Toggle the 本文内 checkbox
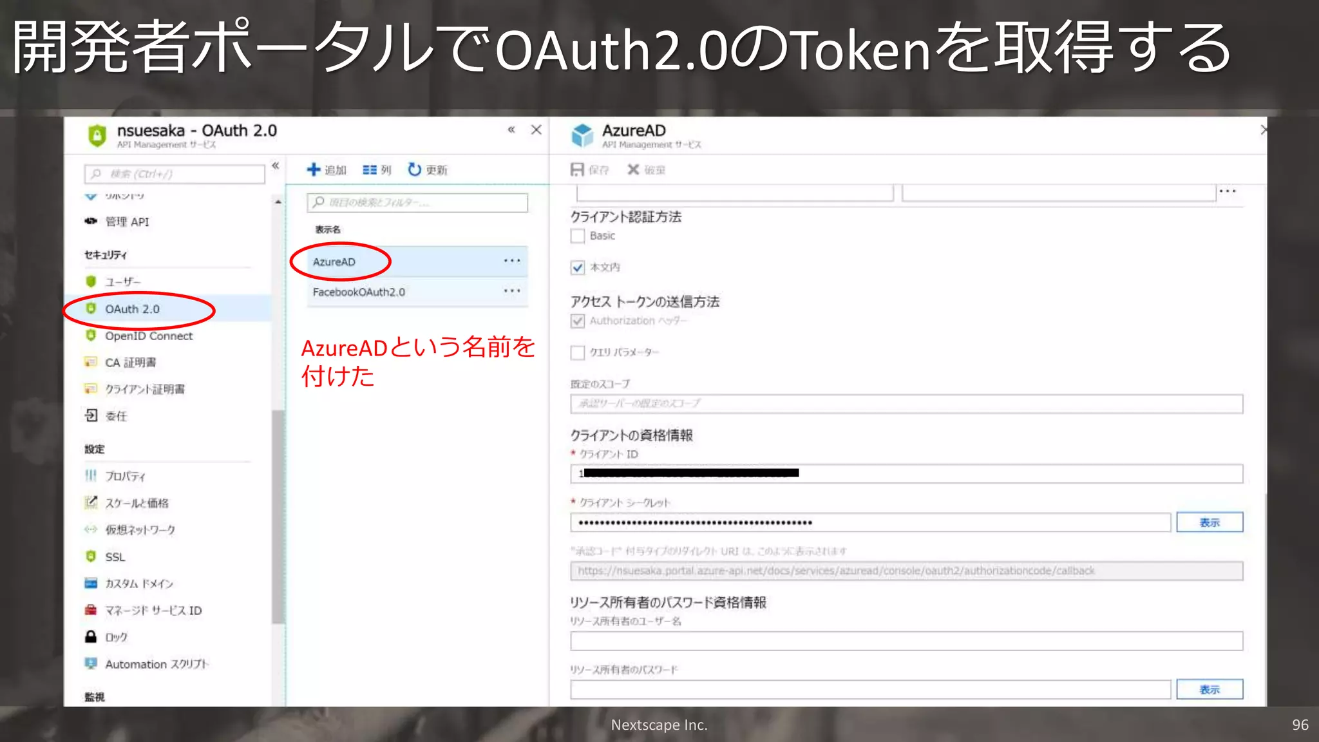Viewport: 1319px width, 742px height. (x=578, y=267)
